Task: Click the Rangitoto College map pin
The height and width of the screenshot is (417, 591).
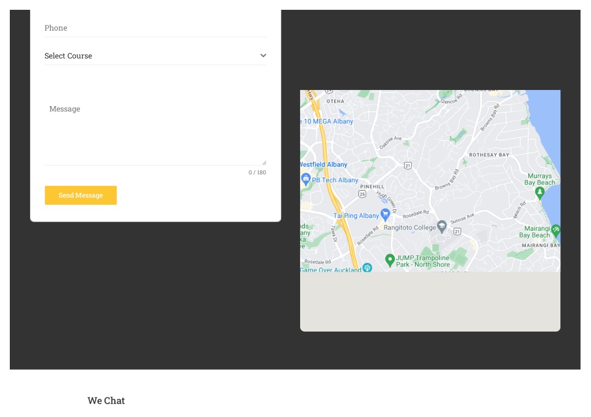Action: click(442, 227)
